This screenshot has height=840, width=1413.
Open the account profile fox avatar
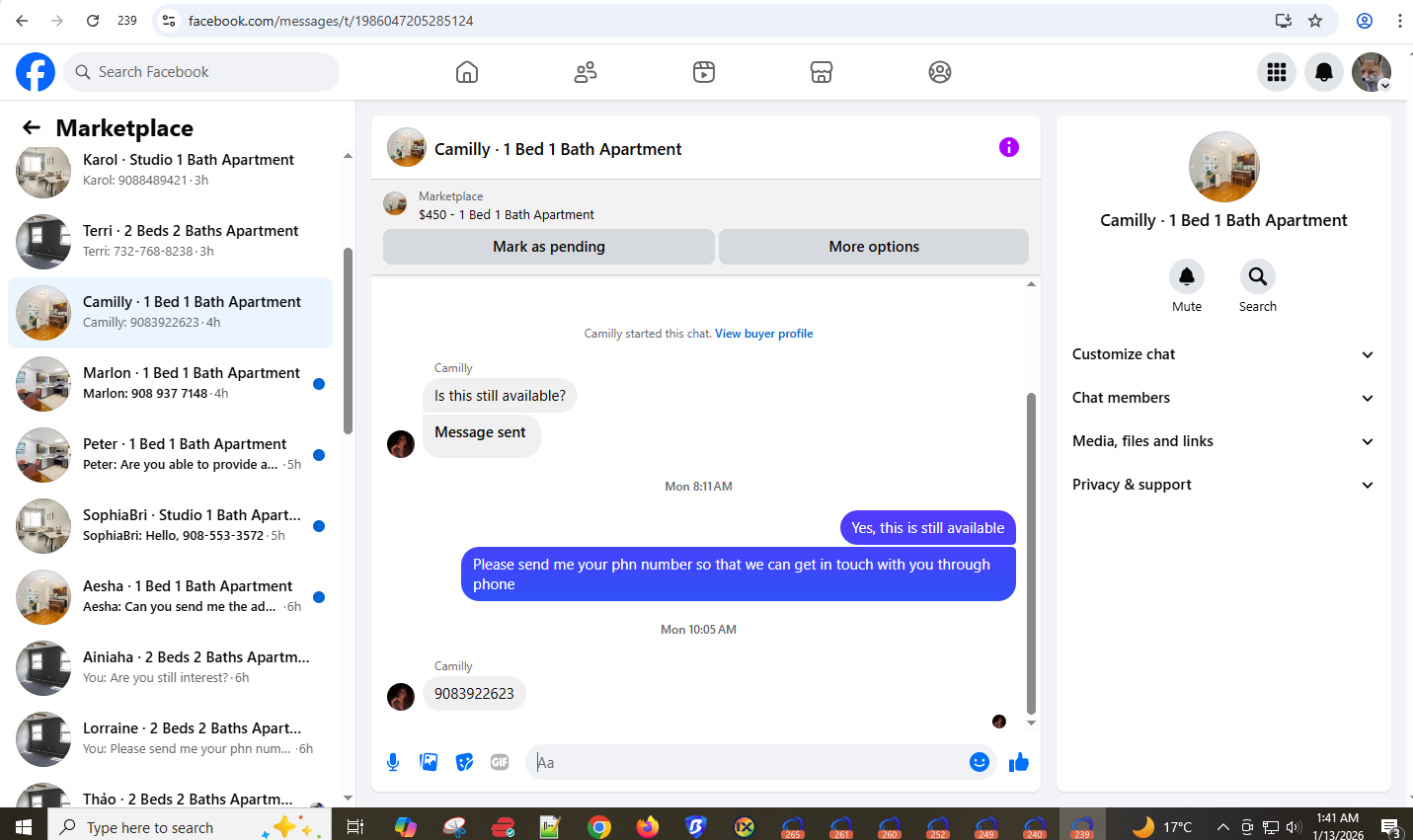pos(1372,72)
